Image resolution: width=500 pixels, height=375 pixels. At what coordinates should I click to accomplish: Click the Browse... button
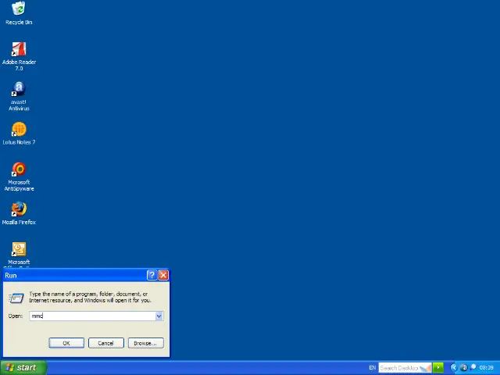pos(145,343)
